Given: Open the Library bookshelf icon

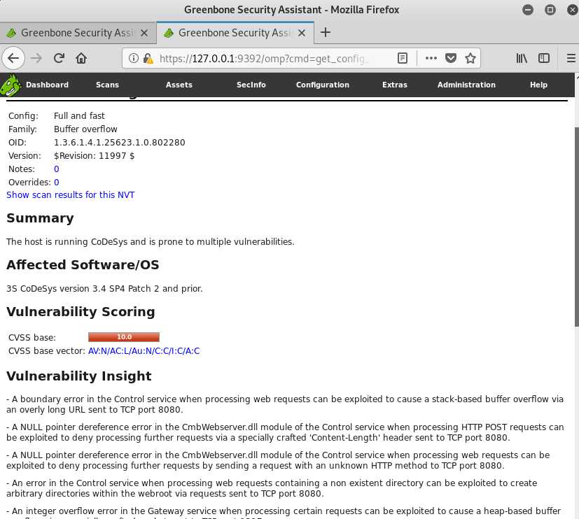Looking at the screenshot, I should (522, 58).
